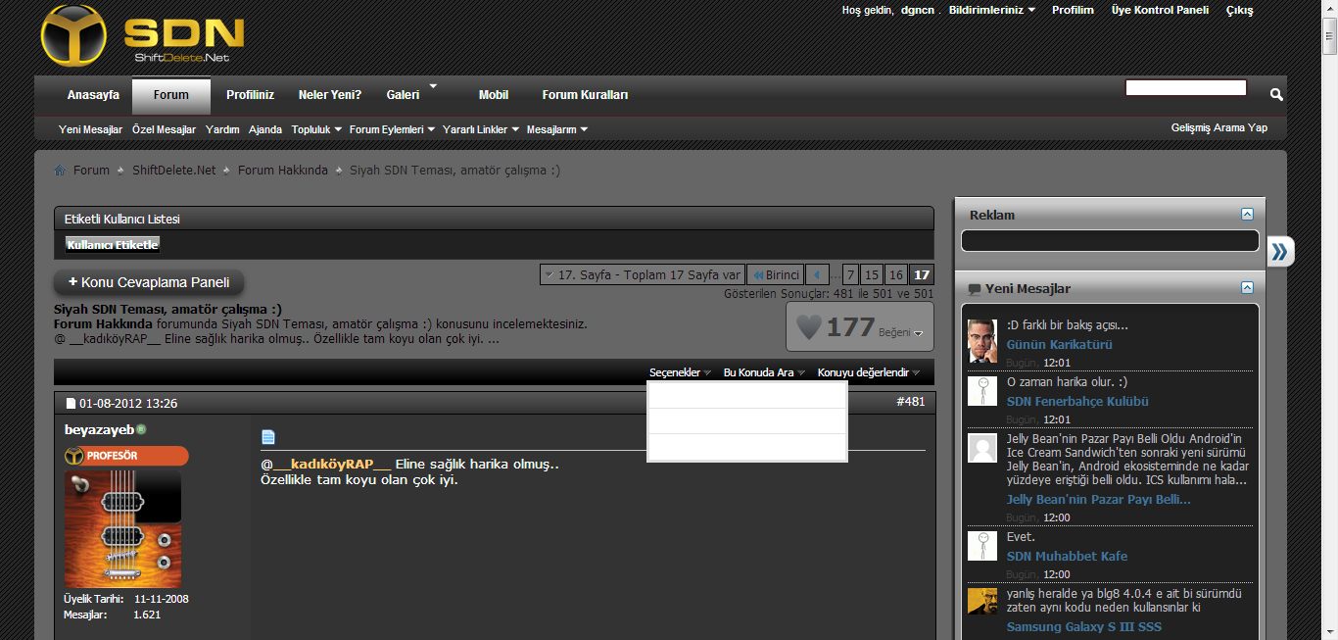This screenshot has height=640, width=1338.
Task: Click Forum Hakkında breadcrumb link
Action: click(x=283, y=171)
